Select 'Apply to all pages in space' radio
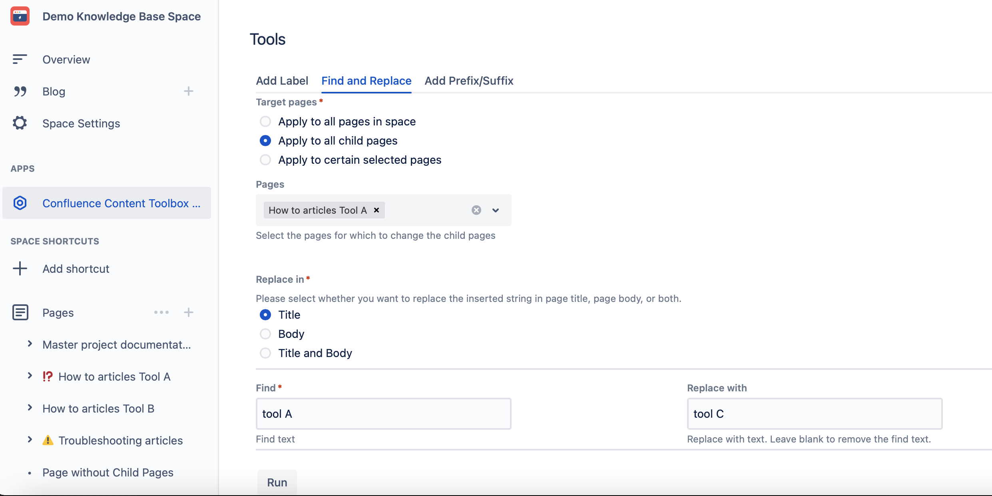992x496 pixels. tap(265, 121)
